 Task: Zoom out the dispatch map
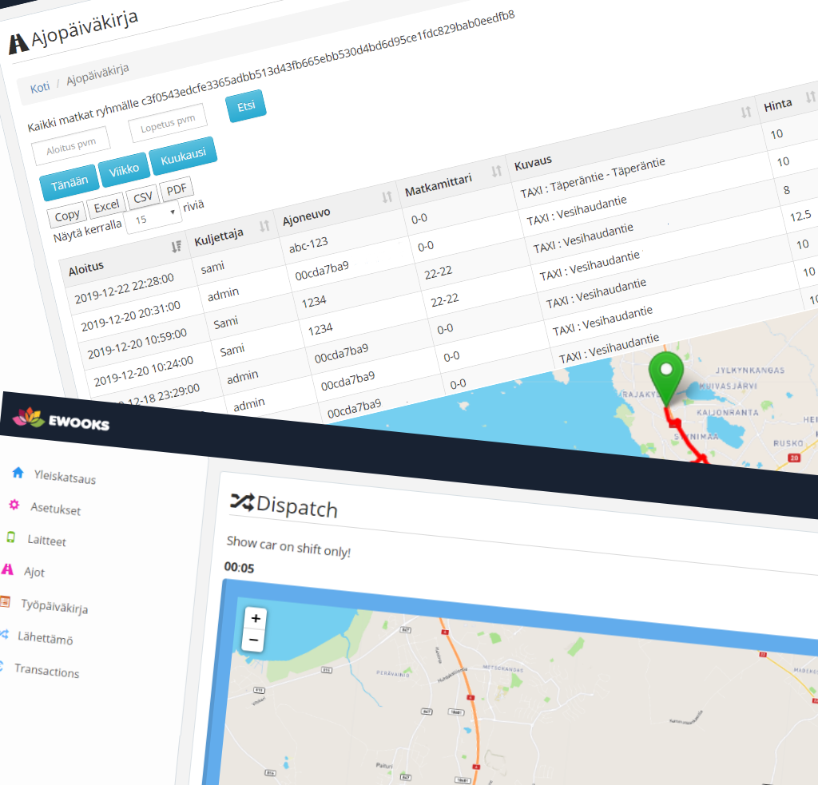click(254, 640)
